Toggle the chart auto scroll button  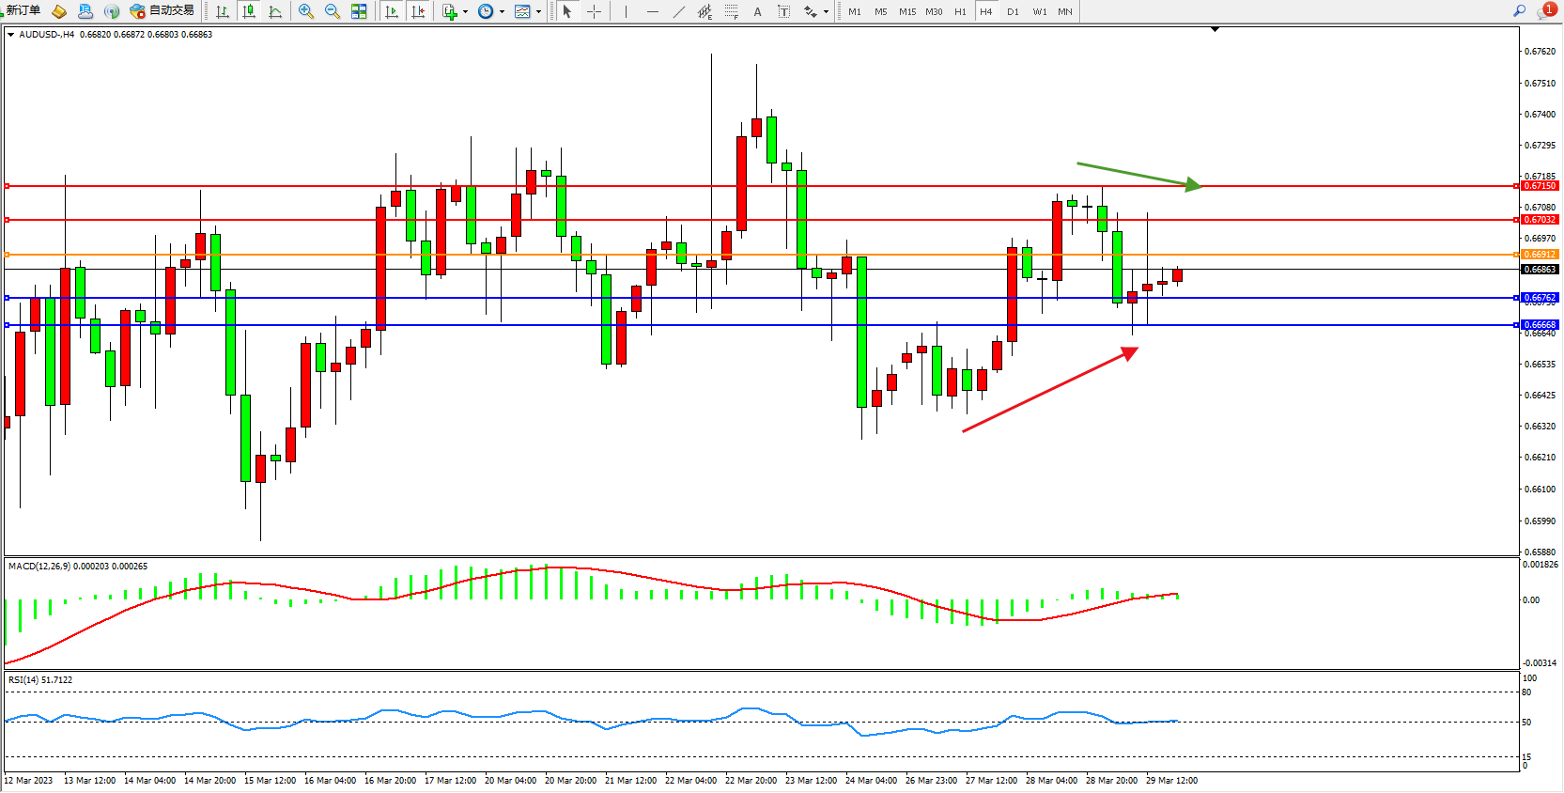click(392, 11)
